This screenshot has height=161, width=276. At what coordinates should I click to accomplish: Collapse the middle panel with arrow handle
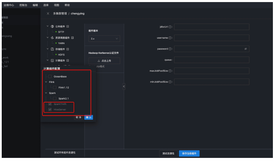124,86
